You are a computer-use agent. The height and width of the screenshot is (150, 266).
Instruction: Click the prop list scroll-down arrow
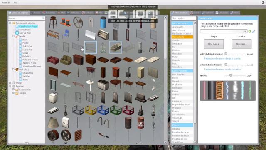[x=165, y=142]
